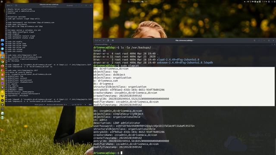The image size is (276, 155).
Task: Click the Abrir button in the text editor
Action: (9, 6)
